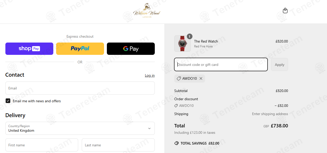Viewport: 327px width, 153px height.
Task: Uncheck Email me with news and offers
Action: [8, 101]
